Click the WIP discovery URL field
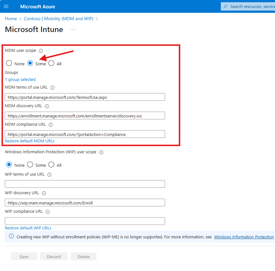 (85, 203)
